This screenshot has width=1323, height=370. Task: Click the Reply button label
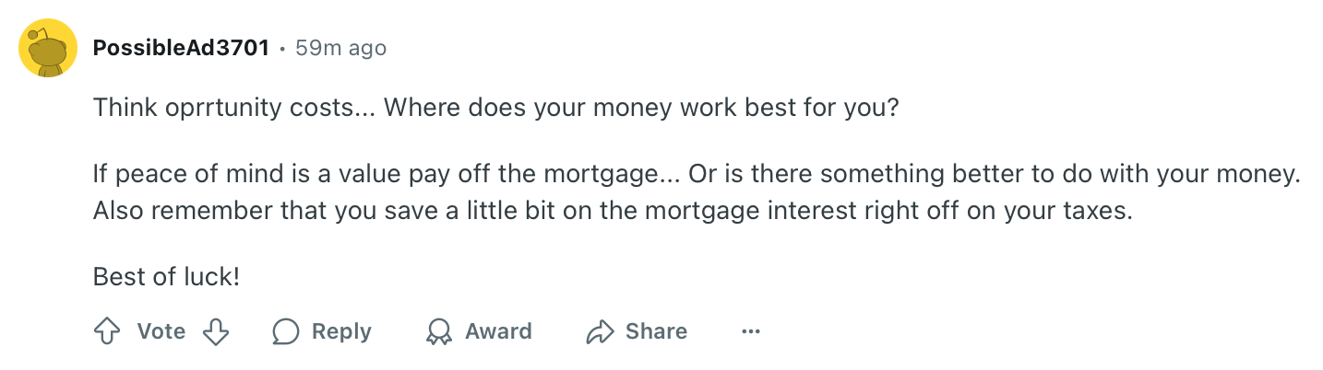click(341, 331)
